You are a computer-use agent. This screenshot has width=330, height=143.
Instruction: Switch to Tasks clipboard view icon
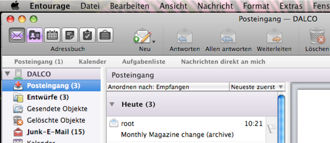(87, 35)
